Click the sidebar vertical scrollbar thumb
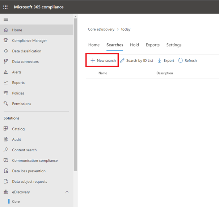Screen dimensions: 219x207 (75, 95)
